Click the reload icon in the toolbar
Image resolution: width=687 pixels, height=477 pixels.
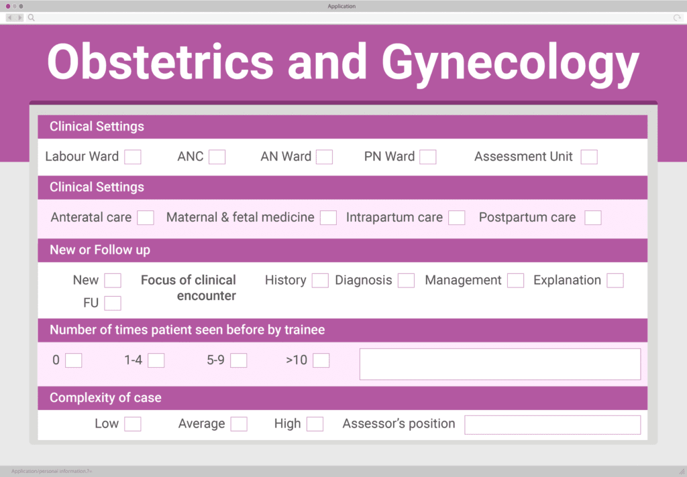click(x=676, y=17)
